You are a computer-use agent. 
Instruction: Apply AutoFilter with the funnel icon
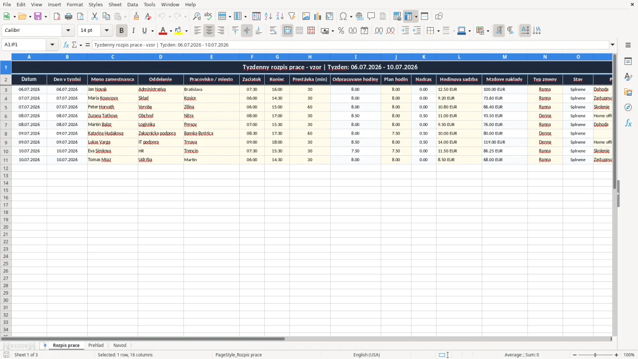[292, 16]
